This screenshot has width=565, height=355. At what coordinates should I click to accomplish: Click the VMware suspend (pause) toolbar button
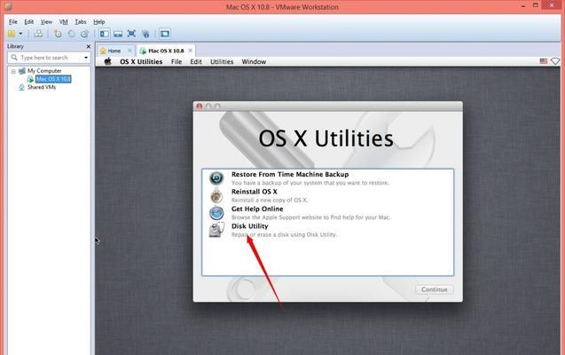12,34
